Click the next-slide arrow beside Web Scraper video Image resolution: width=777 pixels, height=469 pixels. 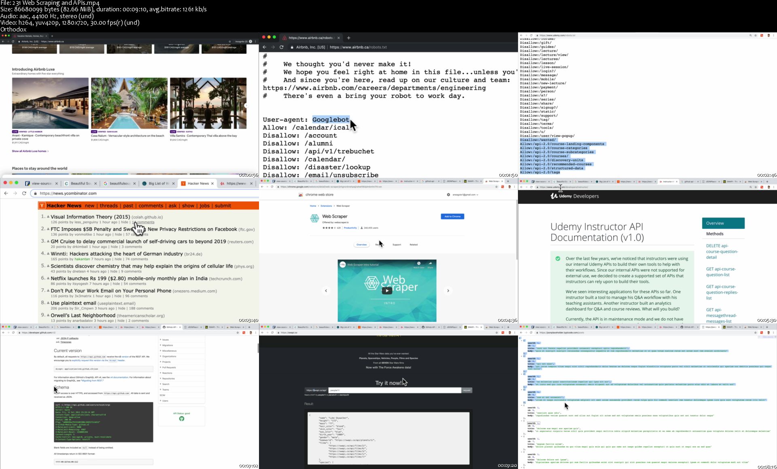pos(448,290)
